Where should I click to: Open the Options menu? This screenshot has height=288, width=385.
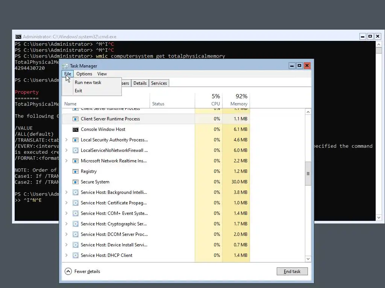click(84, 74)
